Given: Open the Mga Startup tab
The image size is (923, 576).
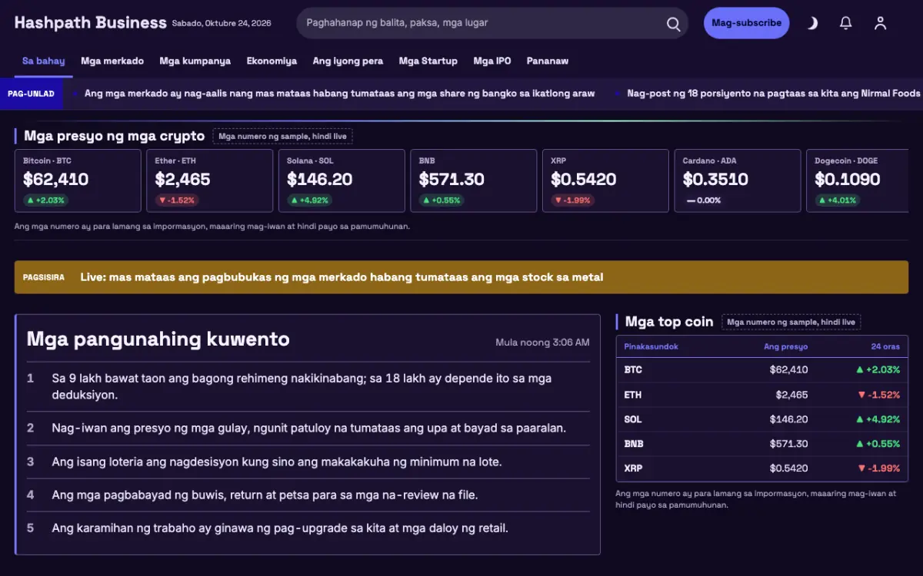Looking at the screenshot, I should click(x=428, y=61).
